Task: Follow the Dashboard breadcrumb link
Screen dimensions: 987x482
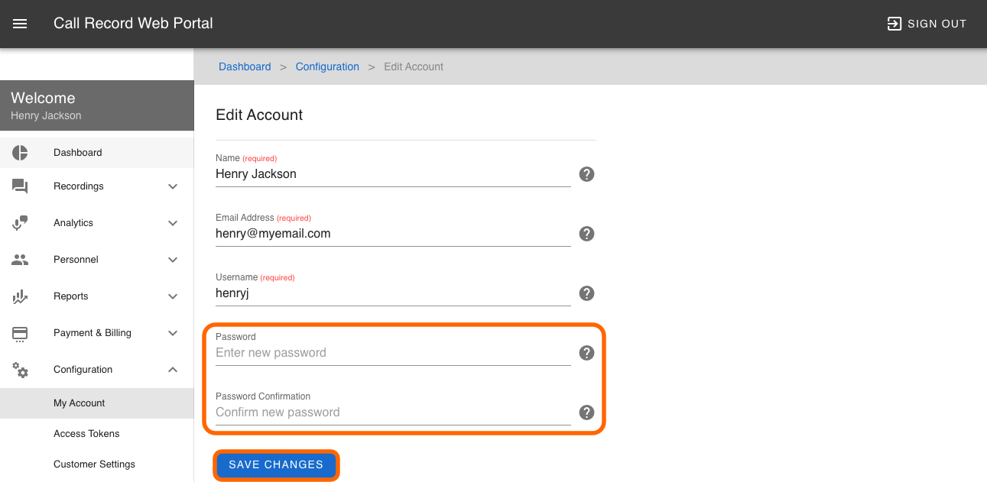Action: pos(245,66)
